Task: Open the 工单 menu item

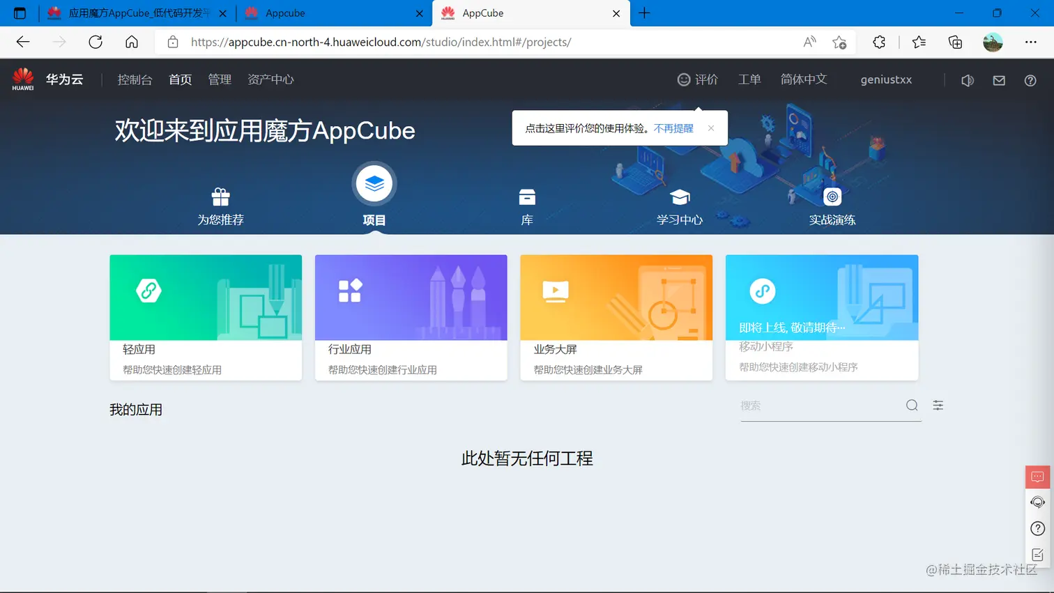Action: [749, 79]
